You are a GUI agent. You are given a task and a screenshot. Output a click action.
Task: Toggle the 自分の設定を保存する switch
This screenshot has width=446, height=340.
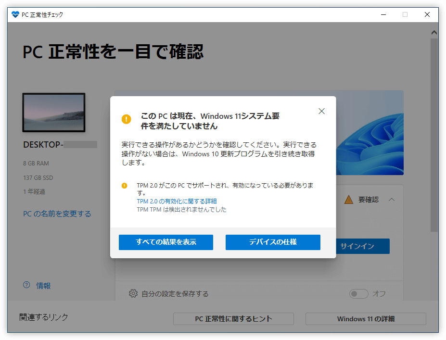click(359, 294)
